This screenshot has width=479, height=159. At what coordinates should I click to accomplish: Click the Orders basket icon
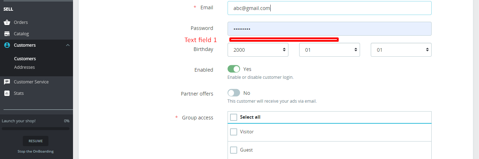click(7, 22)
